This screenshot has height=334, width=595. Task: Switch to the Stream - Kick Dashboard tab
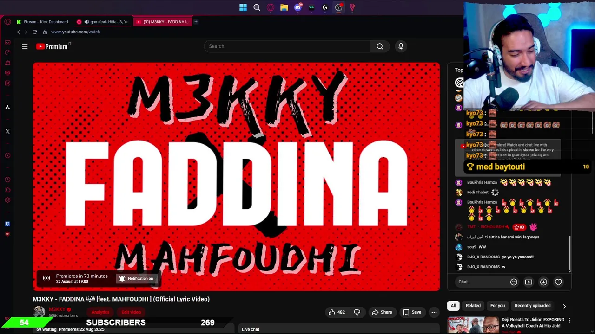click(42, 22)
